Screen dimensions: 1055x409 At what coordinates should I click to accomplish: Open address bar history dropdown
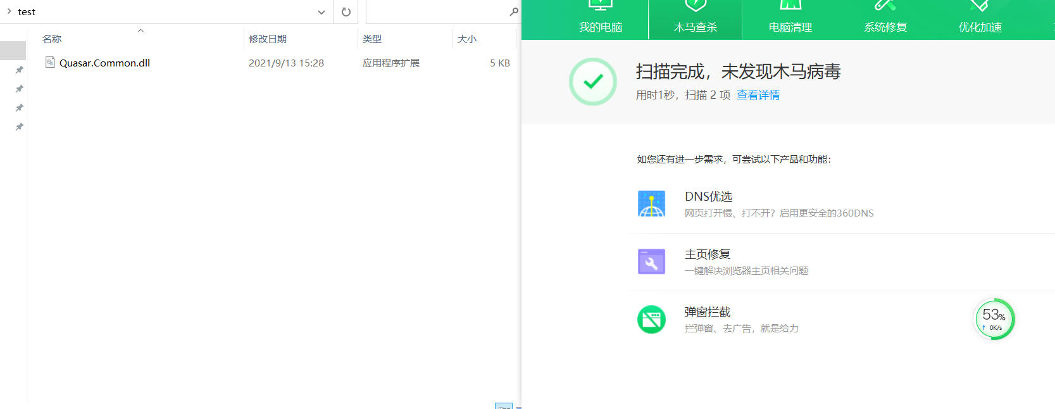pyautogui.click(x=321, y=12)
